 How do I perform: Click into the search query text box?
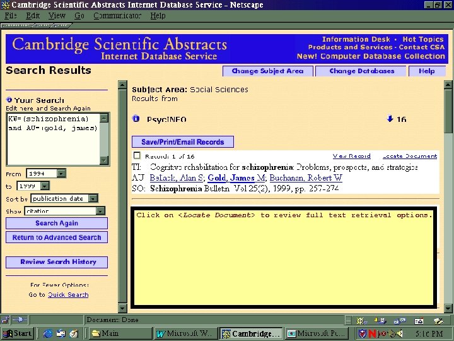click(53, 139)
